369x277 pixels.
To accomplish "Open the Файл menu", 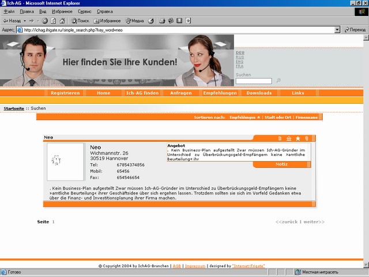I will pyautogui.click(x=9, y=12).
